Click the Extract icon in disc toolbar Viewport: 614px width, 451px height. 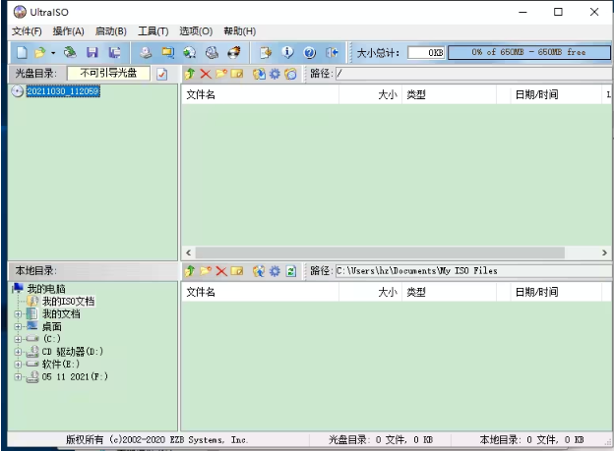pos(259,74)
